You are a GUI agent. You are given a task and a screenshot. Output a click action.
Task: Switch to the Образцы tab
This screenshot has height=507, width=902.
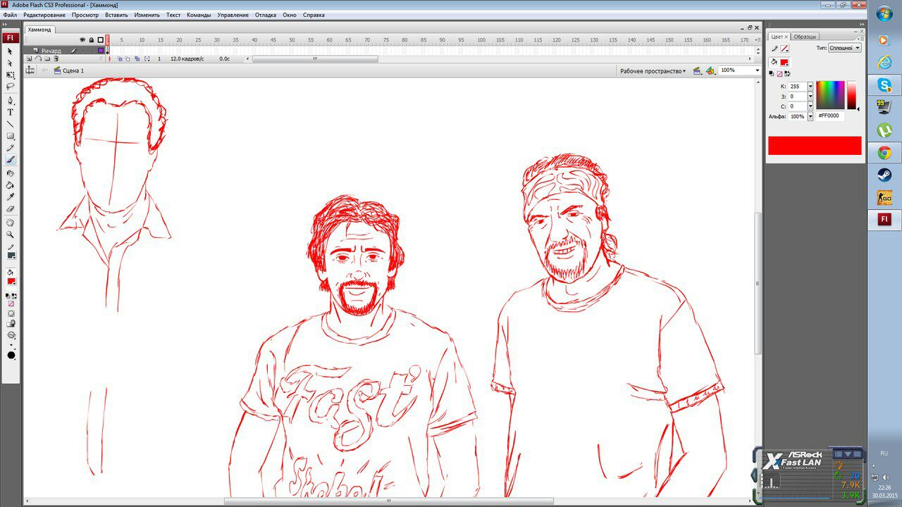point(805,37)
